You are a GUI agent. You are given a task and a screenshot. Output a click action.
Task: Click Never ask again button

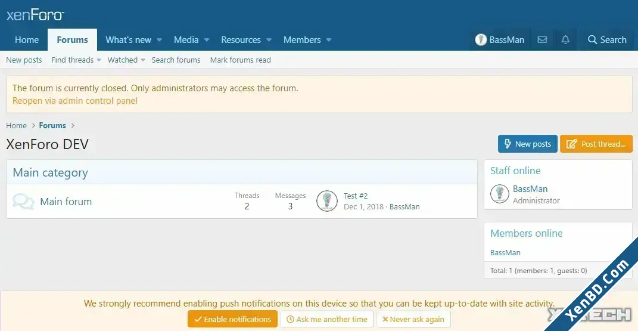pos(413,319)
